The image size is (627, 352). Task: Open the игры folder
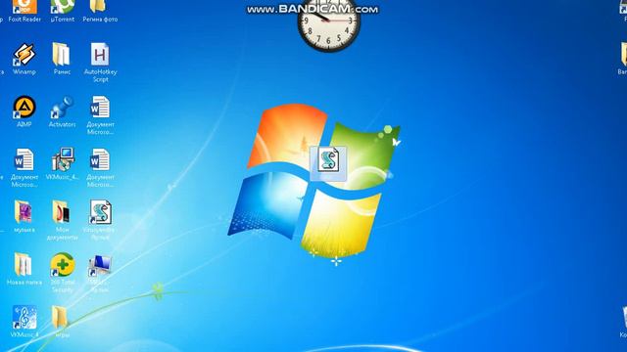click(x=61, y=322)
